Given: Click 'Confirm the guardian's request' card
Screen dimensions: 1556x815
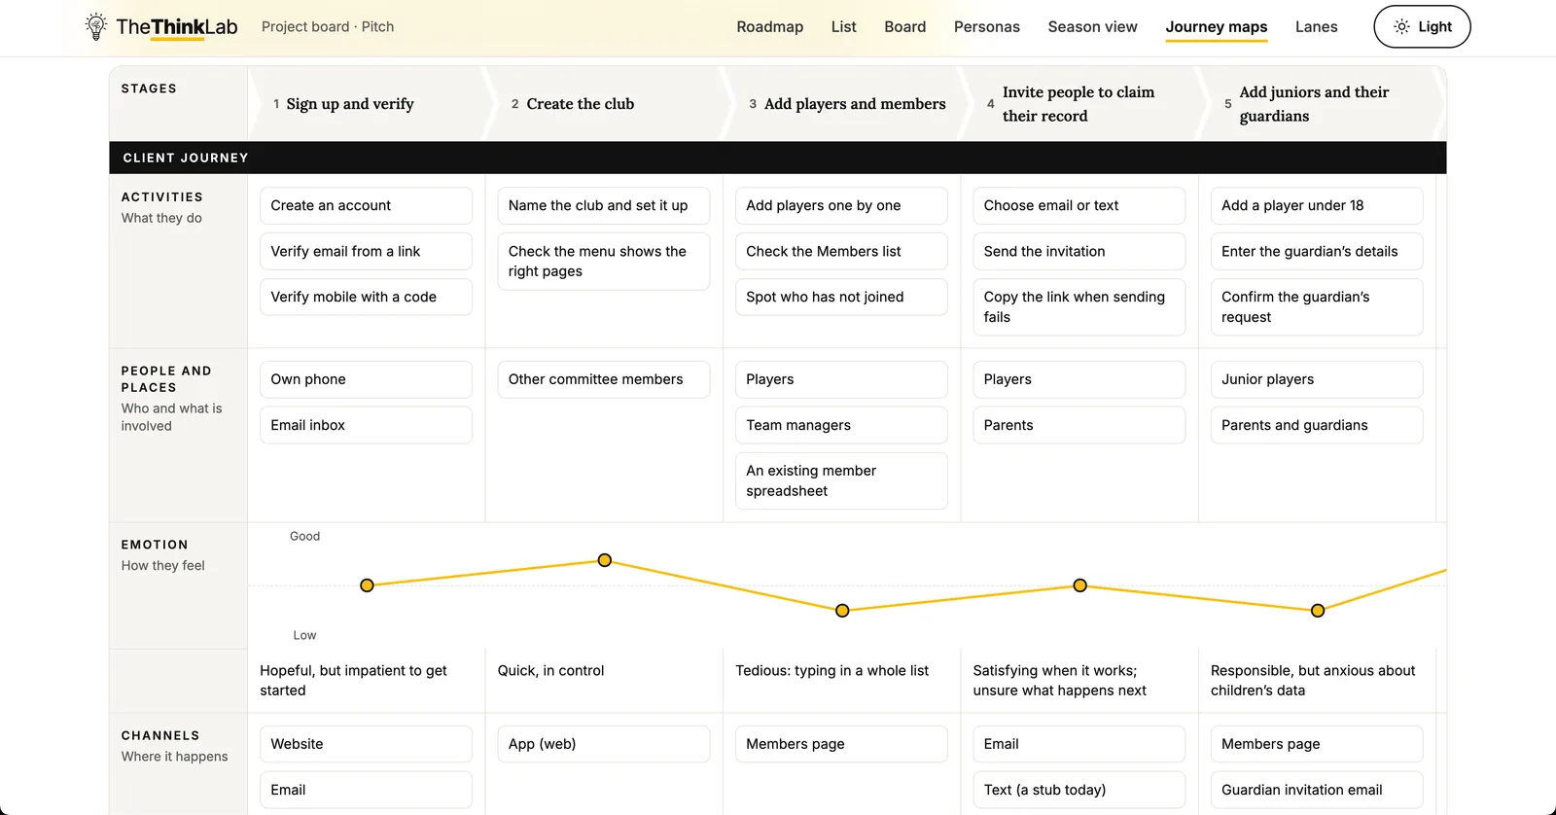Looking at the screenshot, I should click(x=1317, y=306).
